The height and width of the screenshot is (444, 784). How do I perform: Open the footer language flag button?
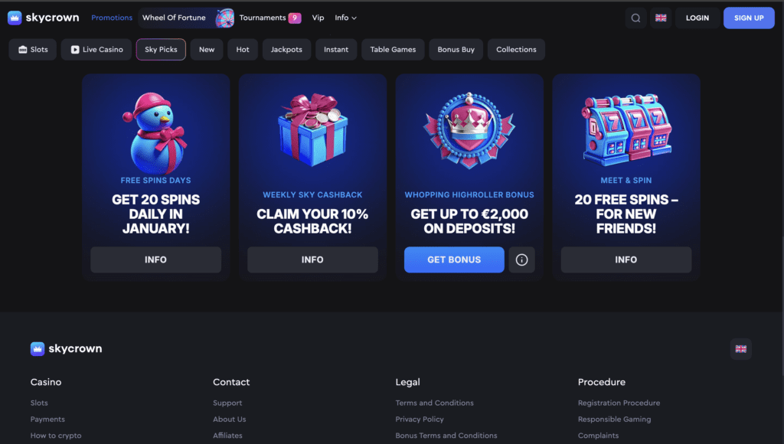[x=740, y=349]
